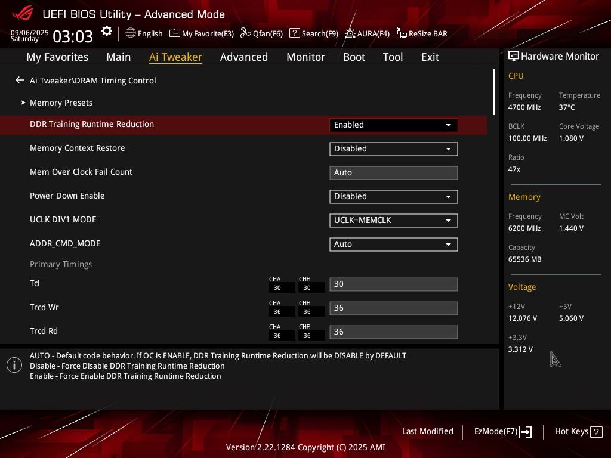
Task: Click the Hardware Monitor display icon
Action: coord(513,57)
